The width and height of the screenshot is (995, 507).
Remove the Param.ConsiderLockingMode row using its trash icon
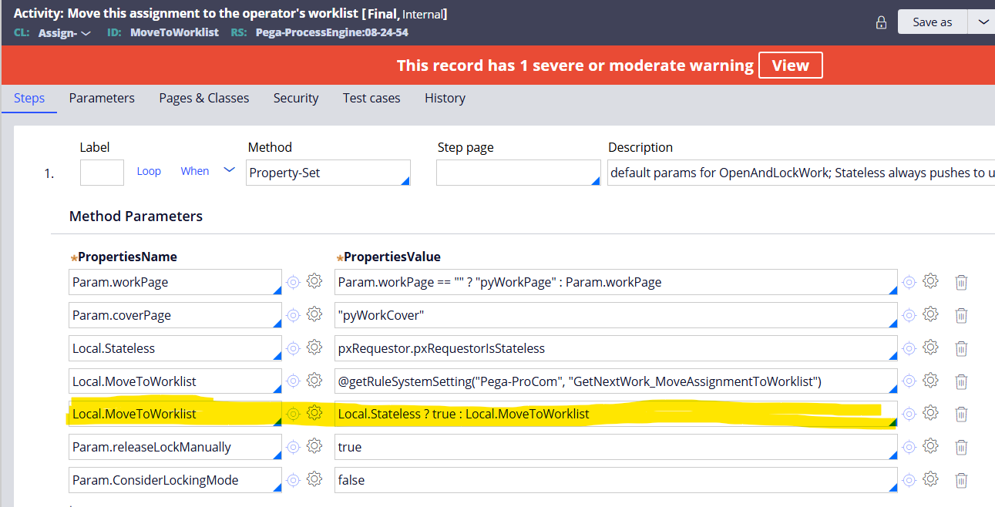961,479
